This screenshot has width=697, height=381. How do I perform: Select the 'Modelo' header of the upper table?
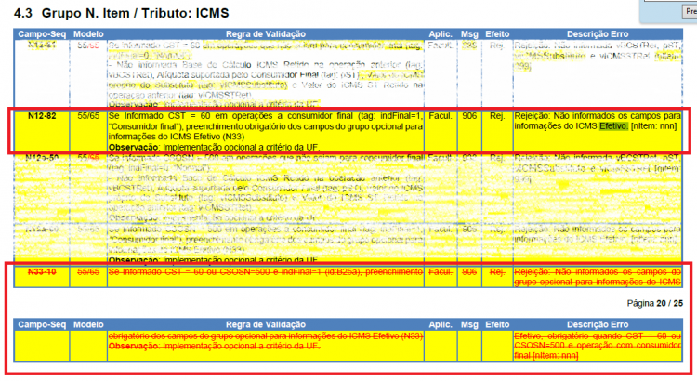(x=88, y=34)
